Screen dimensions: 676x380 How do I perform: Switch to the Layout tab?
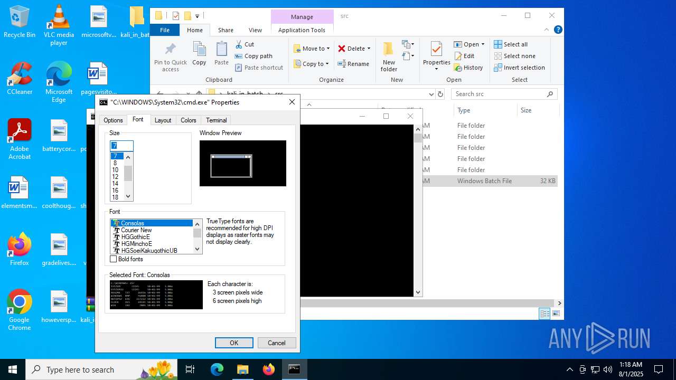pos(163,120)
